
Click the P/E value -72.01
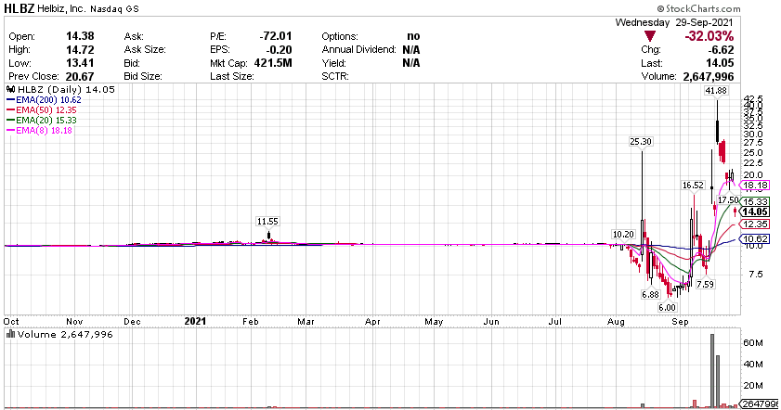tap(276, 36)
